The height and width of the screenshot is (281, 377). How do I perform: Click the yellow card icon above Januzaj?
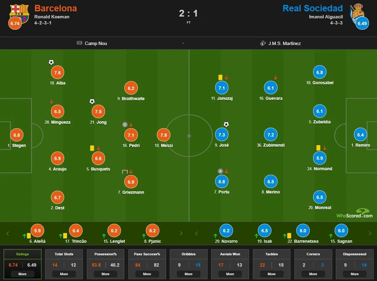[220, 77]
